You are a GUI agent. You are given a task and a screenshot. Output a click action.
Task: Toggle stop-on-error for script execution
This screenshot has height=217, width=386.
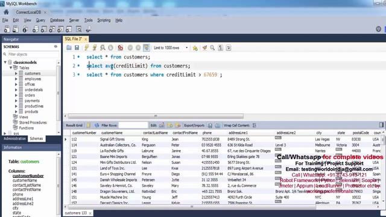120,48
